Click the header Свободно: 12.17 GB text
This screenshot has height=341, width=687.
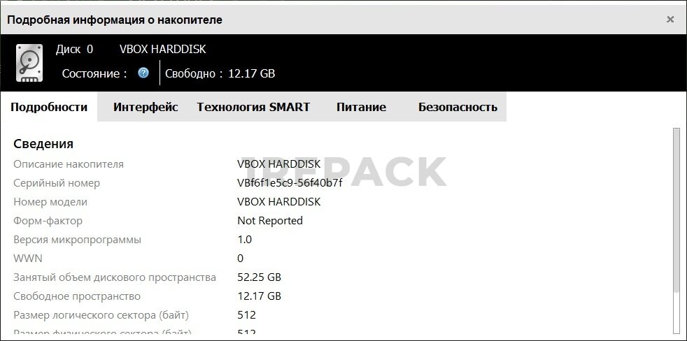click(220, 73)
